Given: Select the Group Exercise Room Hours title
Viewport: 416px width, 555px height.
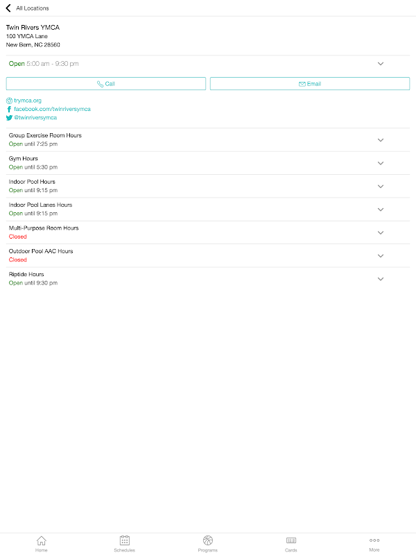Looking at the screenshot, I should click(x=45, y=135).
